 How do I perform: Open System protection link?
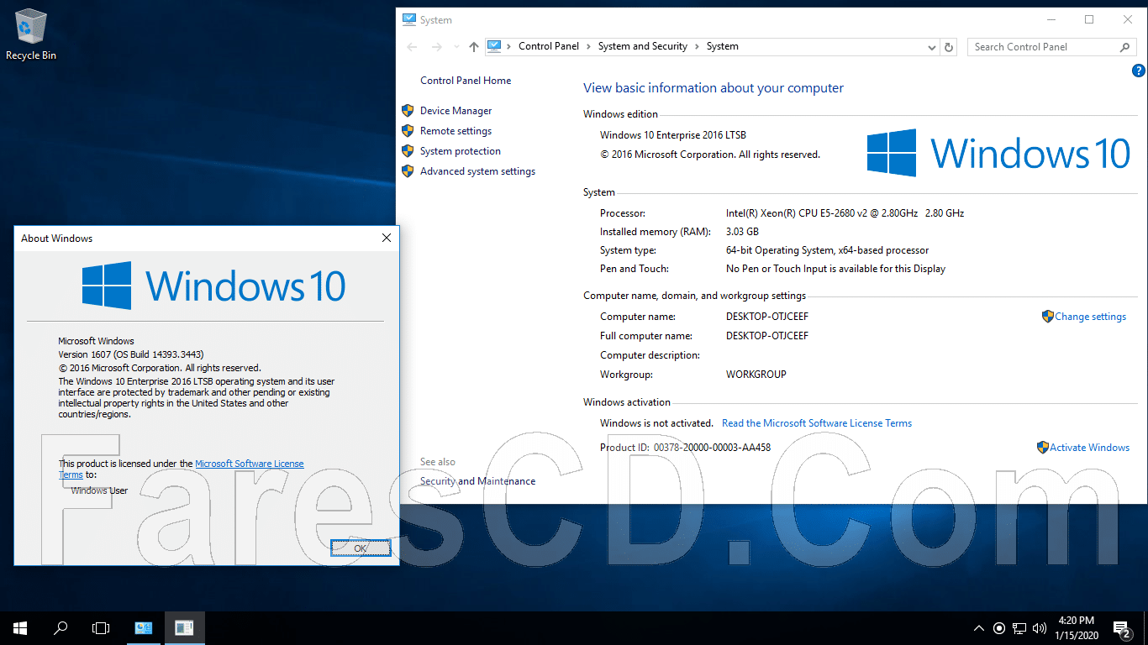[460, 151]
